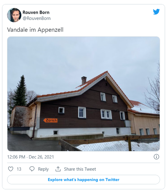This screenshot has height=192, width=168.
Task: Click the orange Zürich sign in photo
Action: [x=50, y=120]
